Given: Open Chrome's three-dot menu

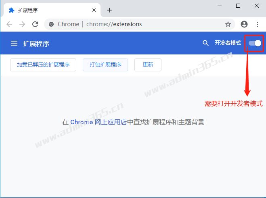Looking at the screenshot, I should (257, 24).
